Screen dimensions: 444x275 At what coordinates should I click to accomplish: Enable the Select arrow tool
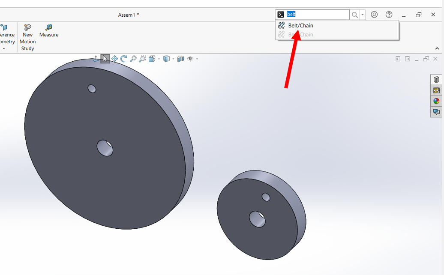point(105,58)
